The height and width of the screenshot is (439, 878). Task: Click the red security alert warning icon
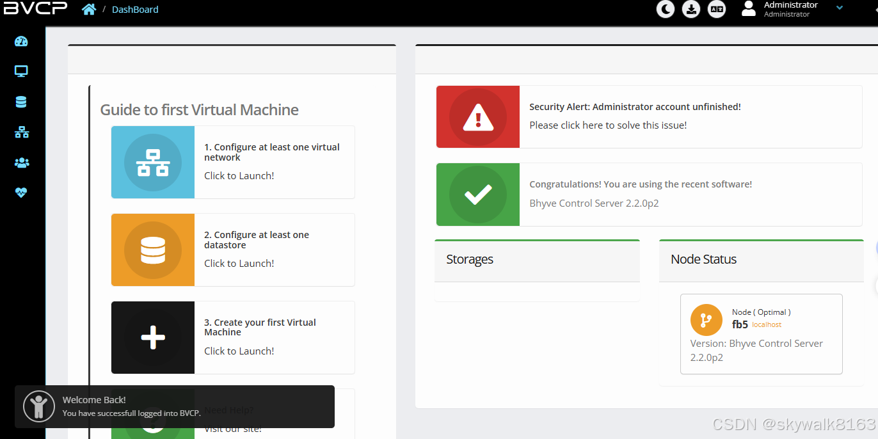point(478,117)
